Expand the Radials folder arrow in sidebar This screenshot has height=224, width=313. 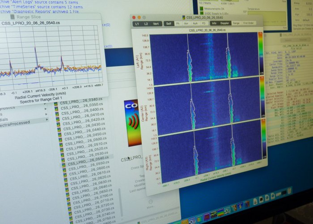pyautogui.click(x=46, y=114)
